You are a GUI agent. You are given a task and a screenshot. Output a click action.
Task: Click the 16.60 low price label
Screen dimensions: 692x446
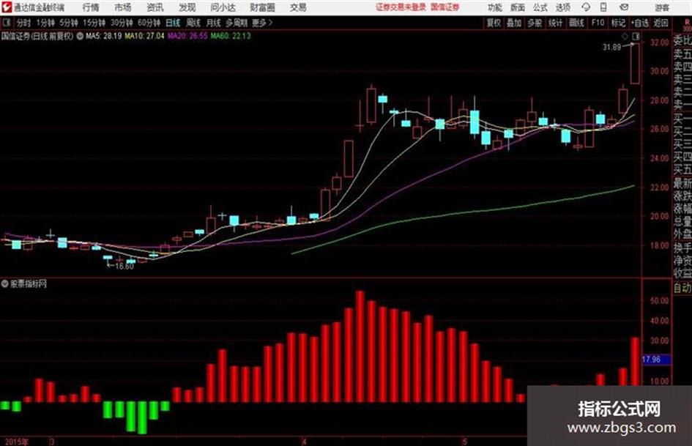[124, 267]
